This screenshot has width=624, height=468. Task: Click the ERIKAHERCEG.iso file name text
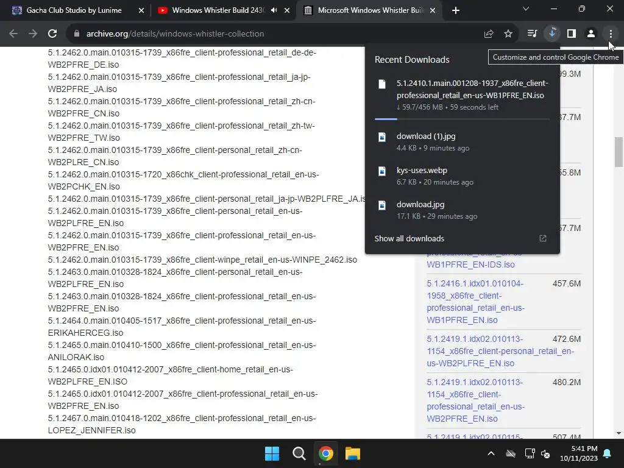point(85,333)
